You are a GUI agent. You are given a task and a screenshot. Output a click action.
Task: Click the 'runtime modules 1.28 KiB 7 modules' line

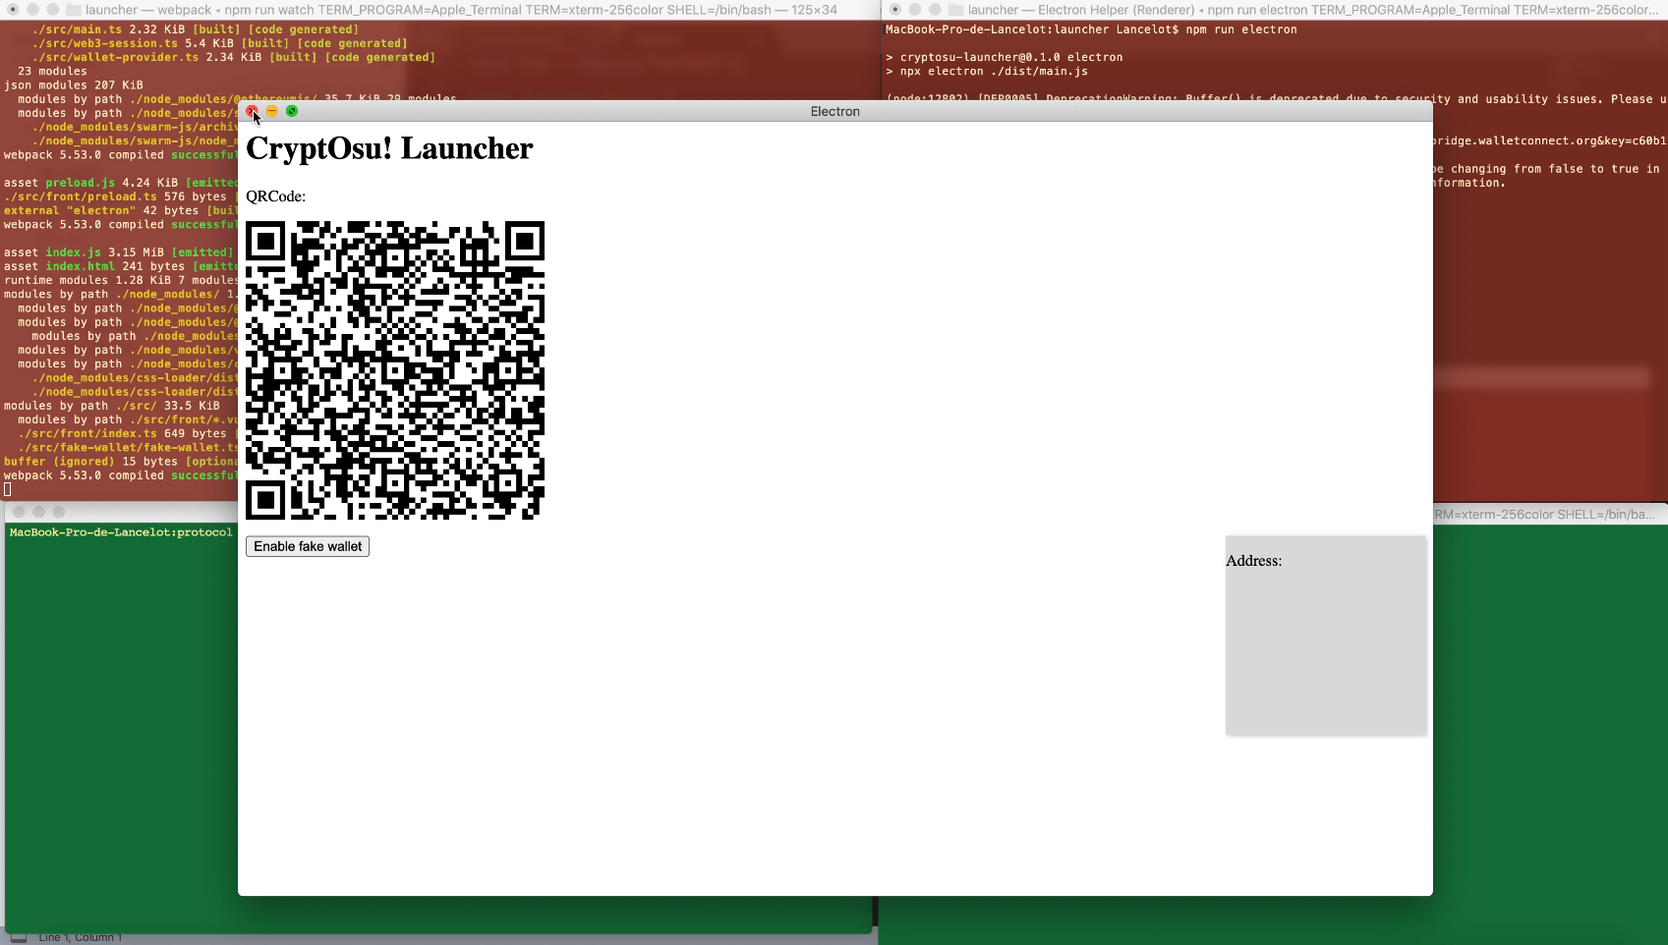[x=120, y=280]
